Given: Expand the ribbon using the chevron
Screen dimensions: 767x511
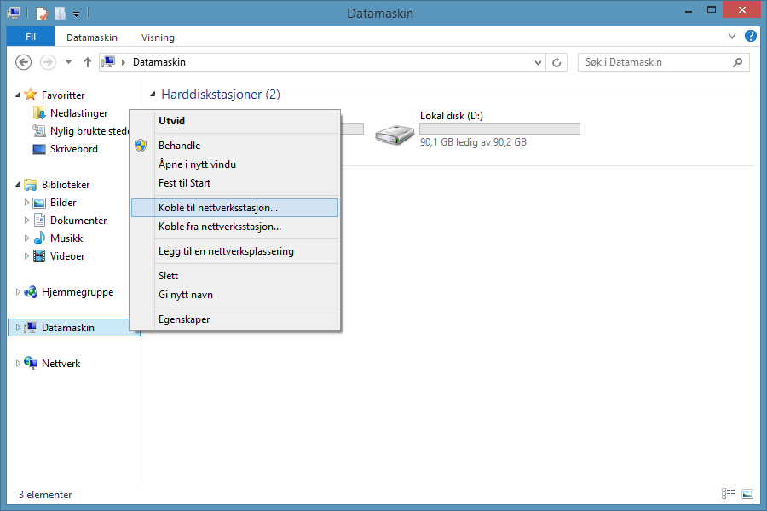Looking at the screenshot, I should tap(732, 37).
